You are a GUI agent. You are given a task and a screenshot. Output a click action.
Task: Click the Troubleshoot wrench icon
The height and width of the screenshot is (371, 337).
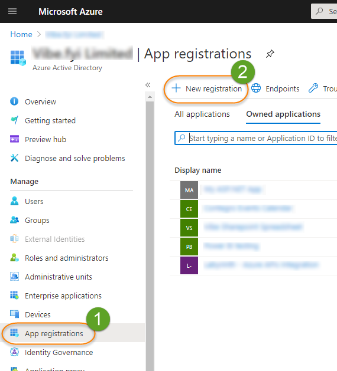(x=313, y=88)
